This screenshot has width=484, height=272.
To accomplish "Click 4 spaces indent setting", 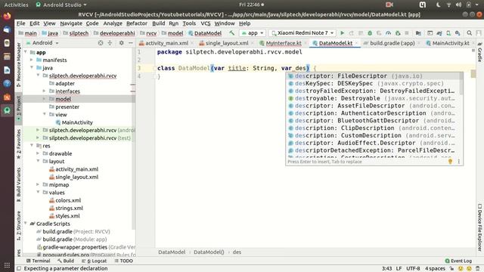I will tap(435, 269).
